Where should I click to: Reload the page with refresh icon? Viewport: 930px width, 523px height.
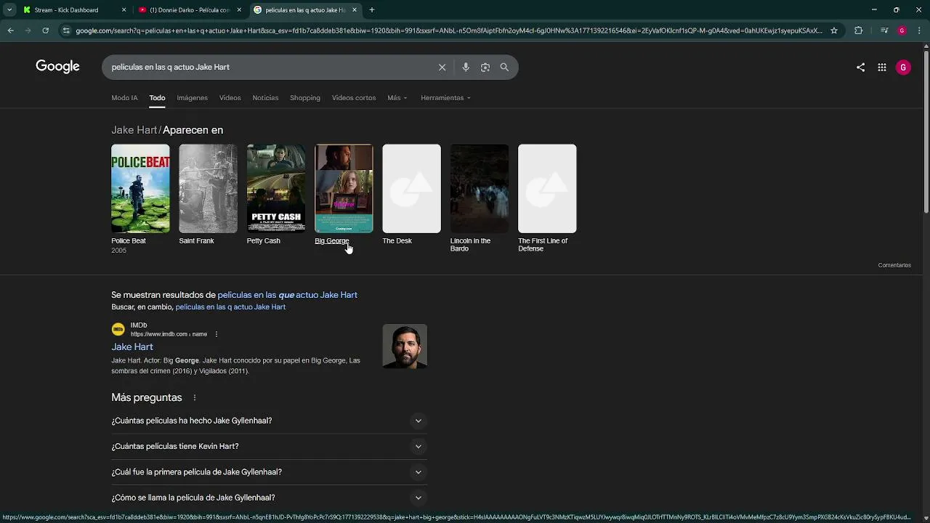coord(45,31)
